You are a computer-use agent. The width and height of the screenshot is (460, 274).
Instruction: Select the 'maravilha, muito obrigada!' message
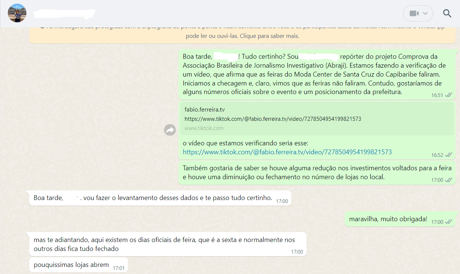click(x=400, y=219)
